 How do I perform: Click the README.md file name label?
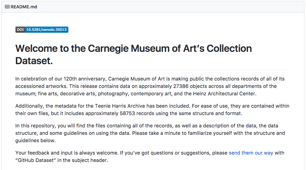(x=24, y=7)
